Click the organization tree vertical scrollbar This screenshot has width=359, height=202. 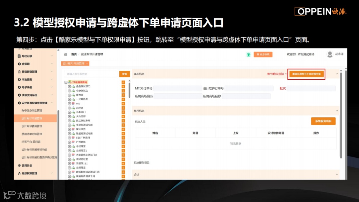point(129,90)
